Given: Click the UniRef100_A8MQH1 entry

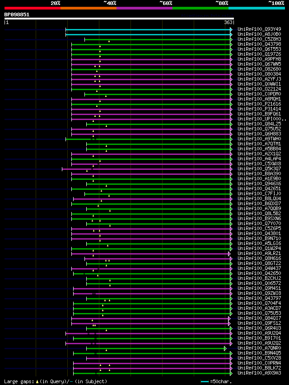Looking at the screenshot, I should click(259, 99).
